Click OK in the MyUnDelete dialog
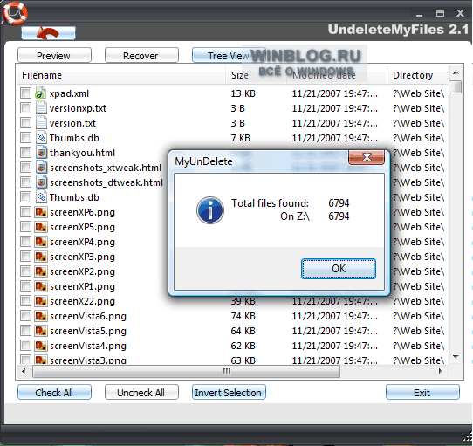The width and height of the screenshot is (473, 446). (339, 268)
